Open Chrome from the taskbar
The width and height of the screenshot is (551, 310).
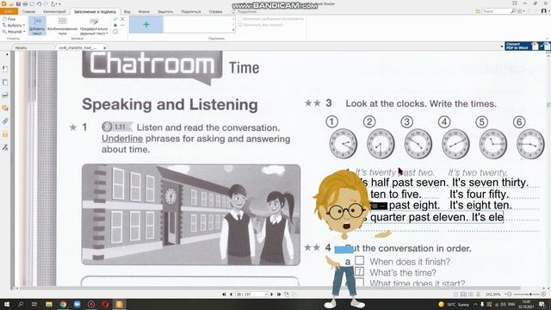(x=63, y=304)
